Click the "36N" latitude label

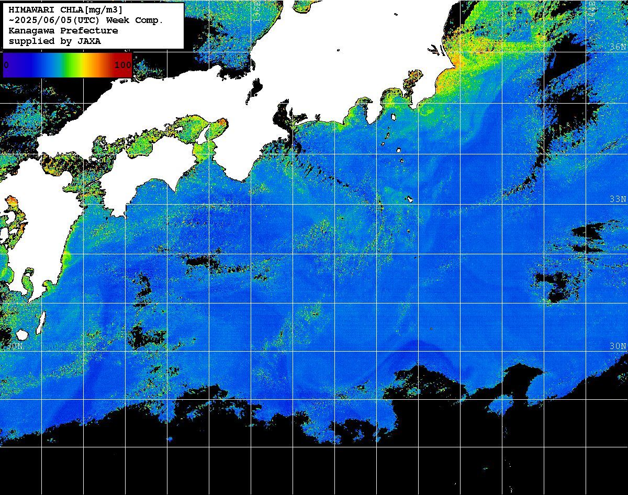click(x=618, y=47)
